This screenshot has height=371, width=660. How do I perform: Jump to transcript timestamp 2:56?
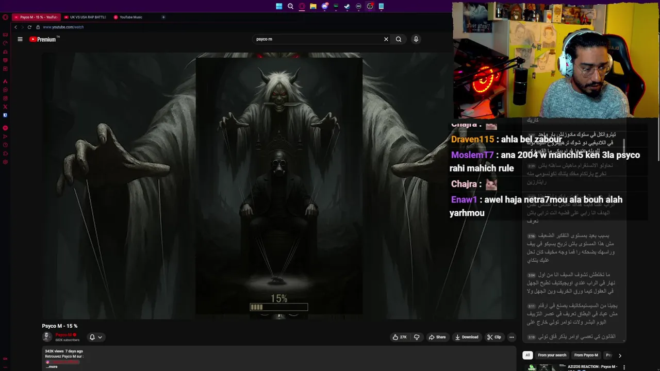[531, 236]
